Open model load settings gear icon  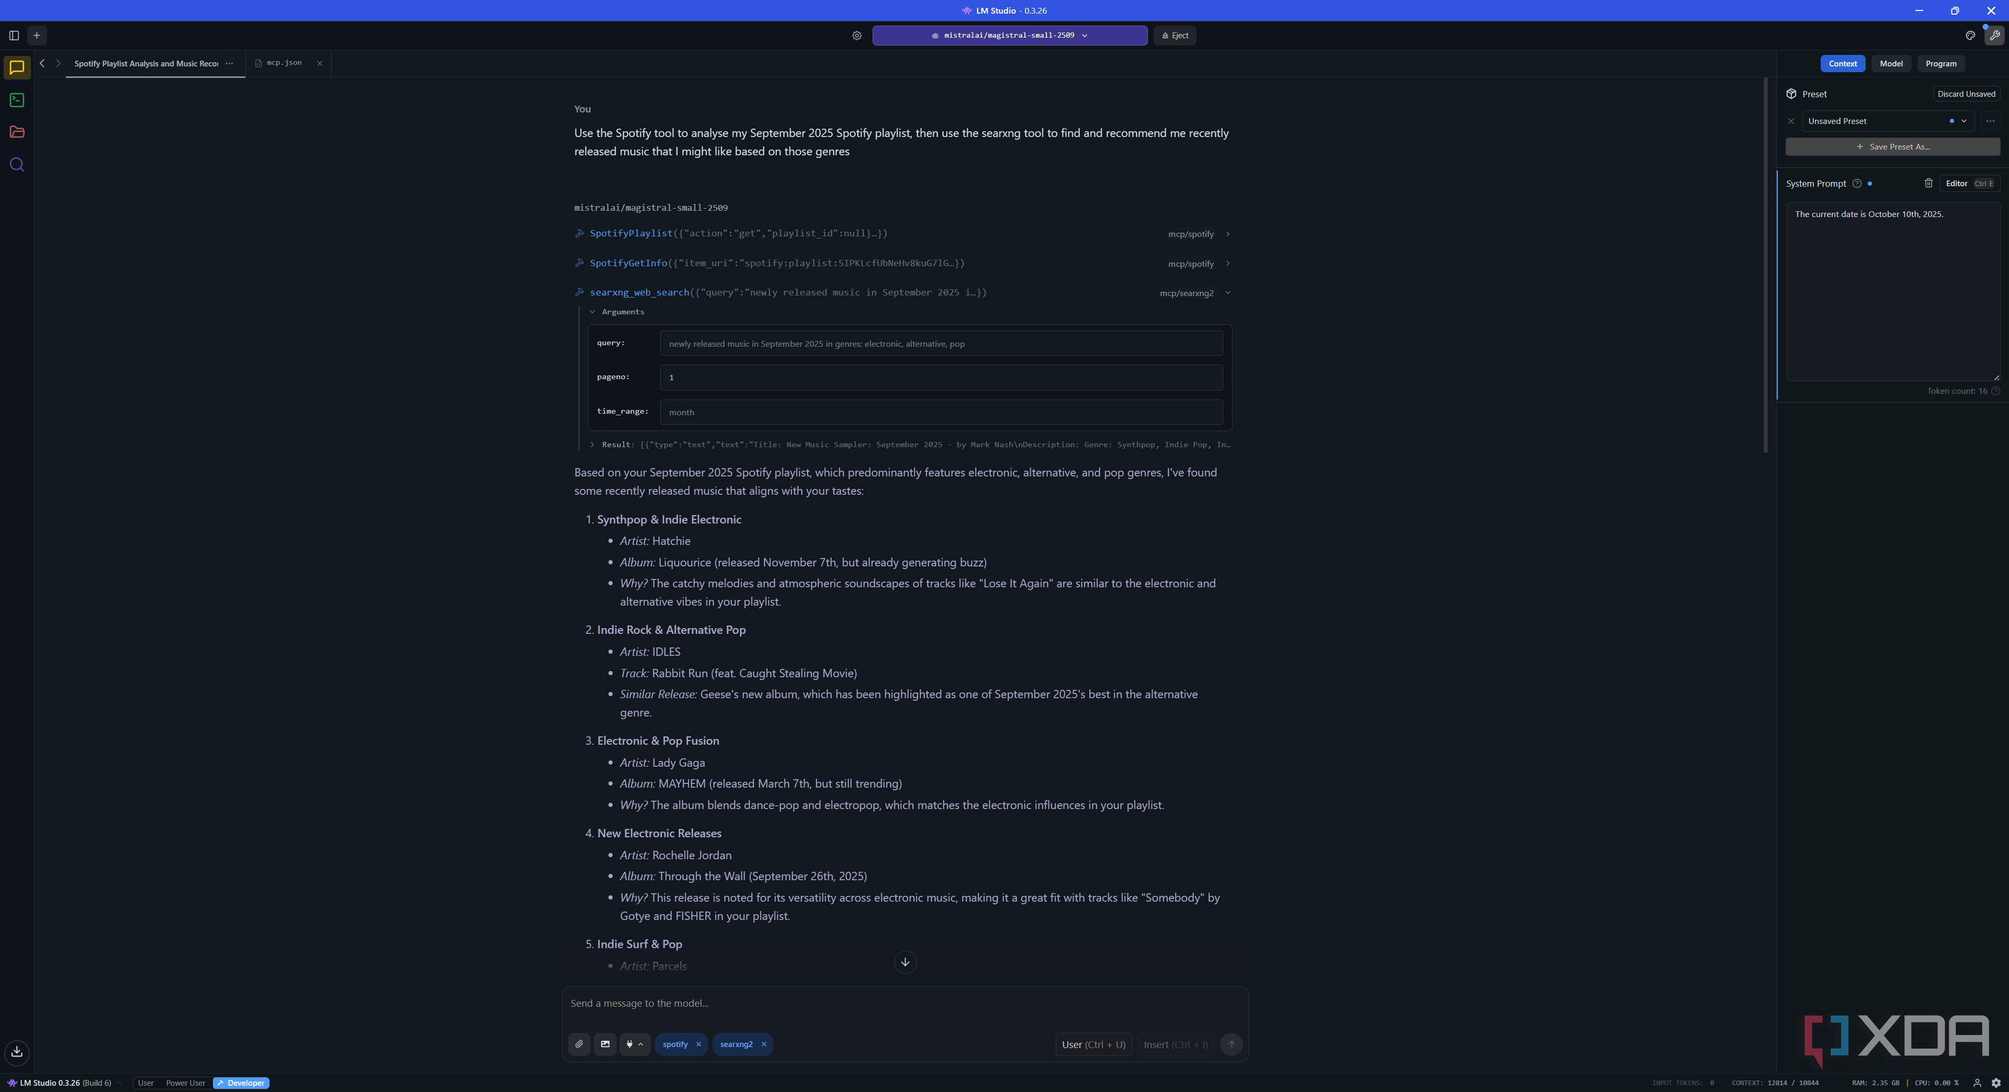tap(856, 35)
